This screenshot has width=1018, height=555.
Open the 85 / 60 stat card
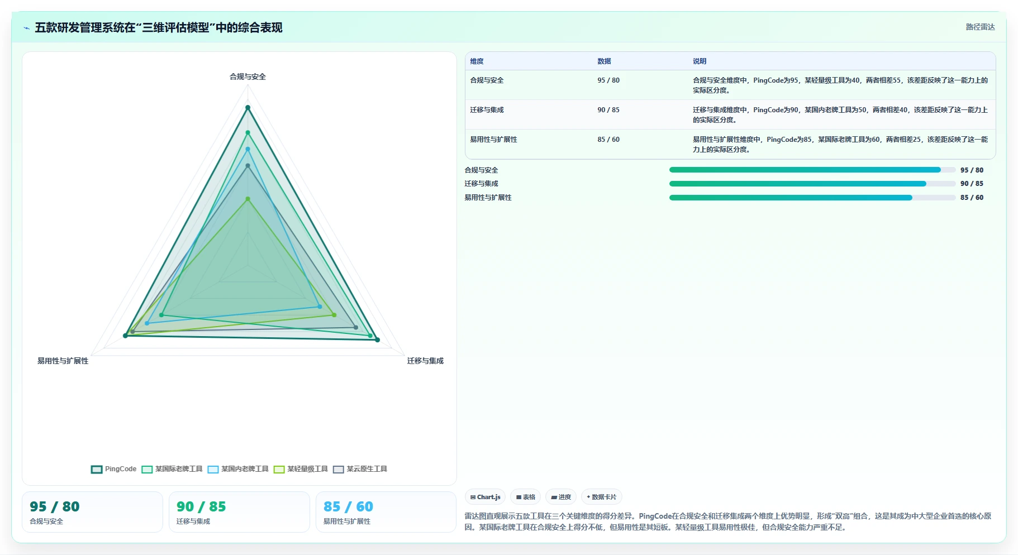[x=386, y=512]
